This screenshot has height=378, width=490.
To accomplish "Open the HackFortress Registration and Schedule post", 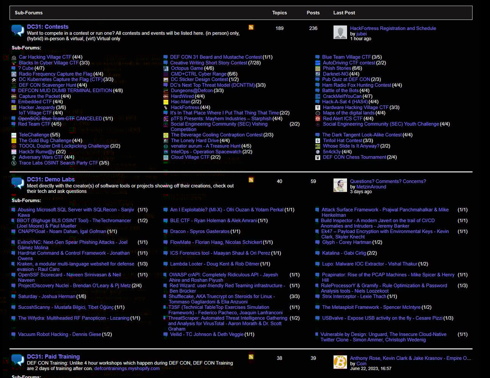I will coord(393,28).
